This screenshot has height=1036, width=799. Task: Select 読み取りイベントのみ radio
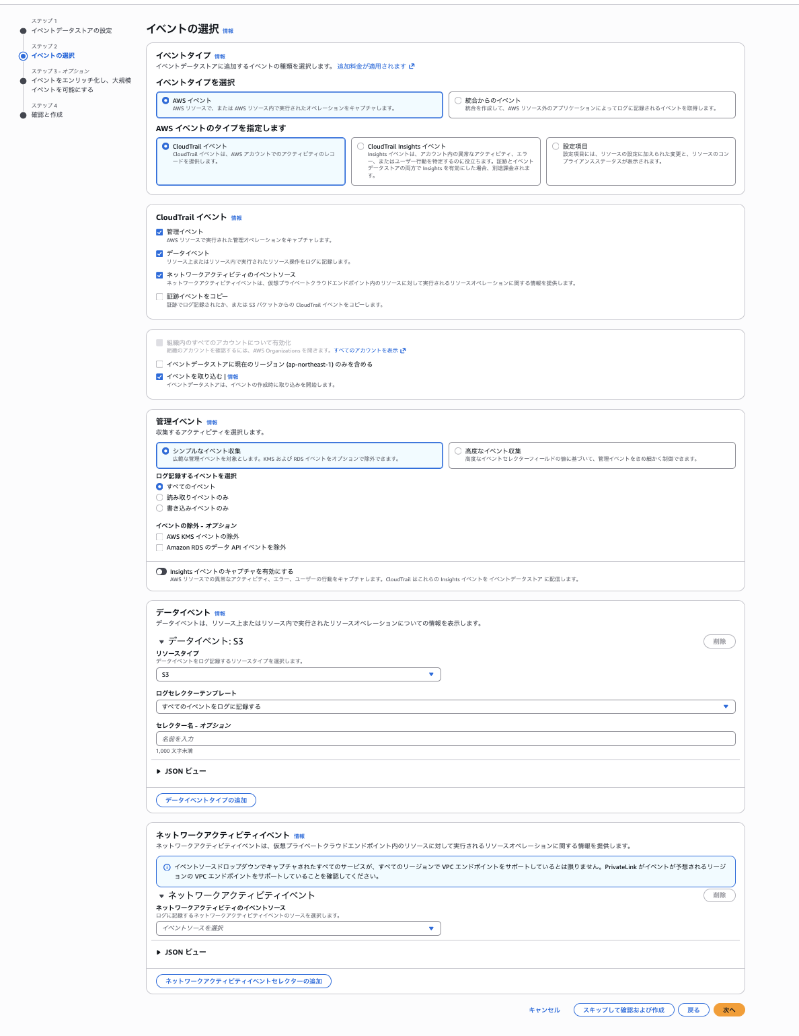point(159,497)
